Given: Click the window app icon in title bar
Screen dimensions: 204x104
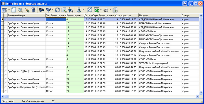Looking at the screenshot, I should coord(3,3).
